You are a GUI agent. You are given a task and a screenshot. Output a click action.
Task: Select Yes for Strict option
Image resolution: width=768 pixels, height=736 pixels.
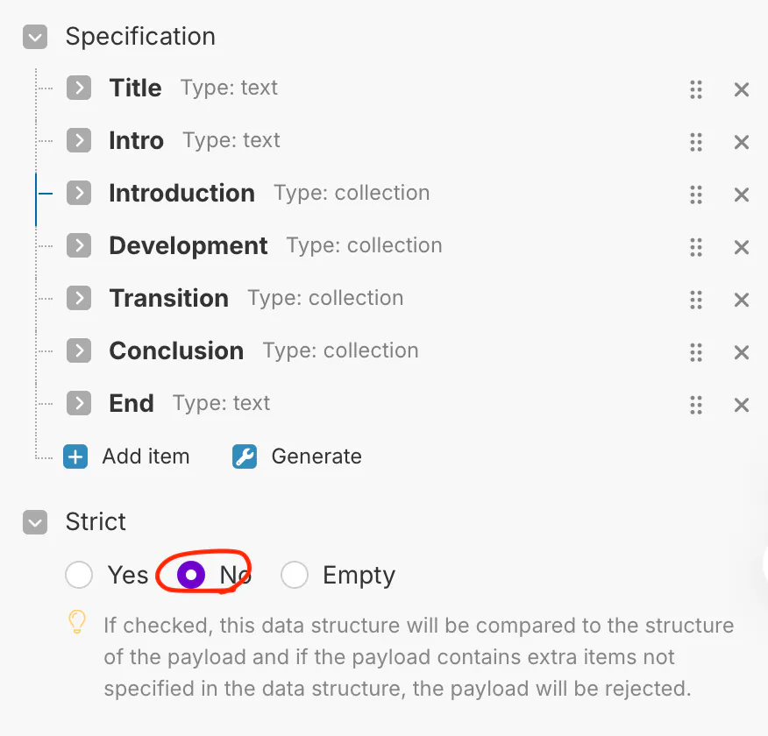click(79, 575)
